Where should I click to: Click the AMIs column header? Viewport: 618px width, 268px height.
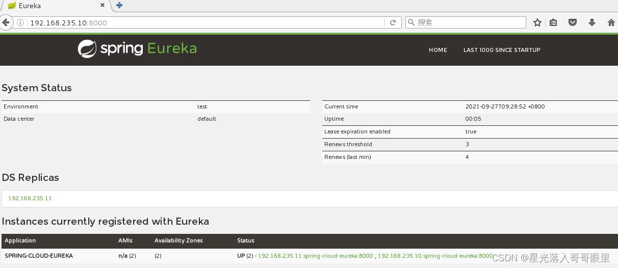(125, 240)
